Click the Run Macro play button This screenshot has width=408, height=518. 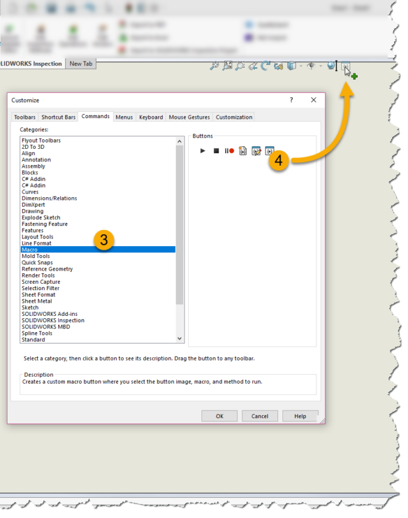coord(203,151)
